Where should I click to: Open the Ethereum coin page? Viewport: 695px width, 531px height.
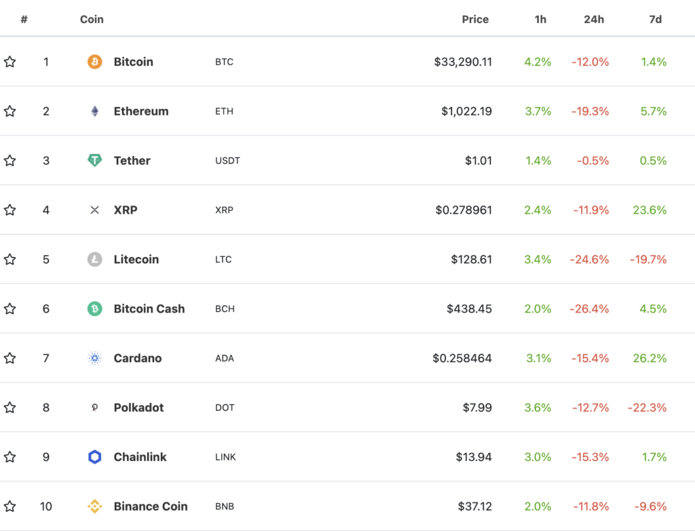point(140,111)
